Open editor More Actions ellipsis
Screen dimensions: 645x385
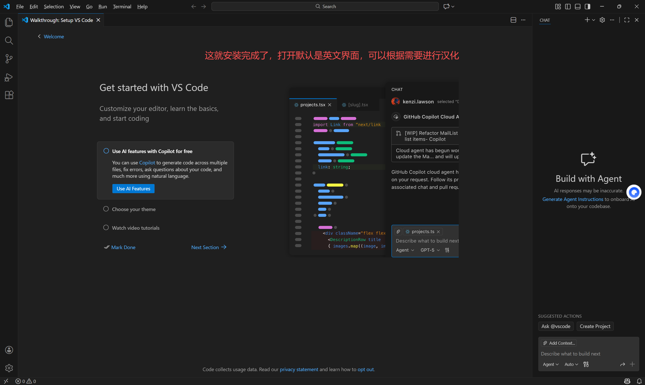[523, 20]
